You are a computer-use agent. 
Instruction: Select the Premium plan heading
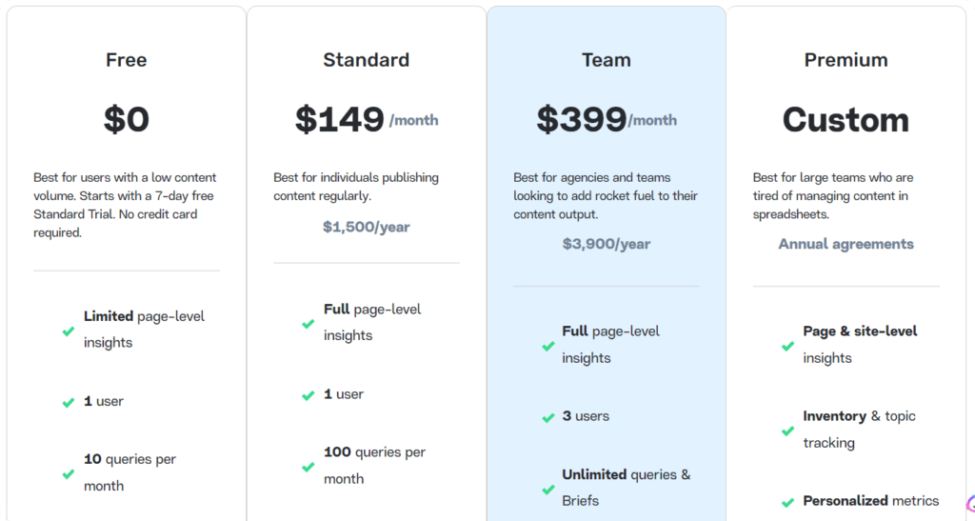click(x=846, y=60)
